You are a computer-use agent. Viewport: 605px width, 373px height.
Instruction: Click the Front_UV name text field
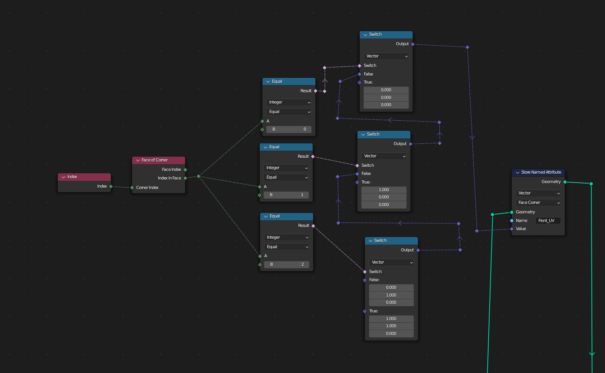click(x=548, y=221)
